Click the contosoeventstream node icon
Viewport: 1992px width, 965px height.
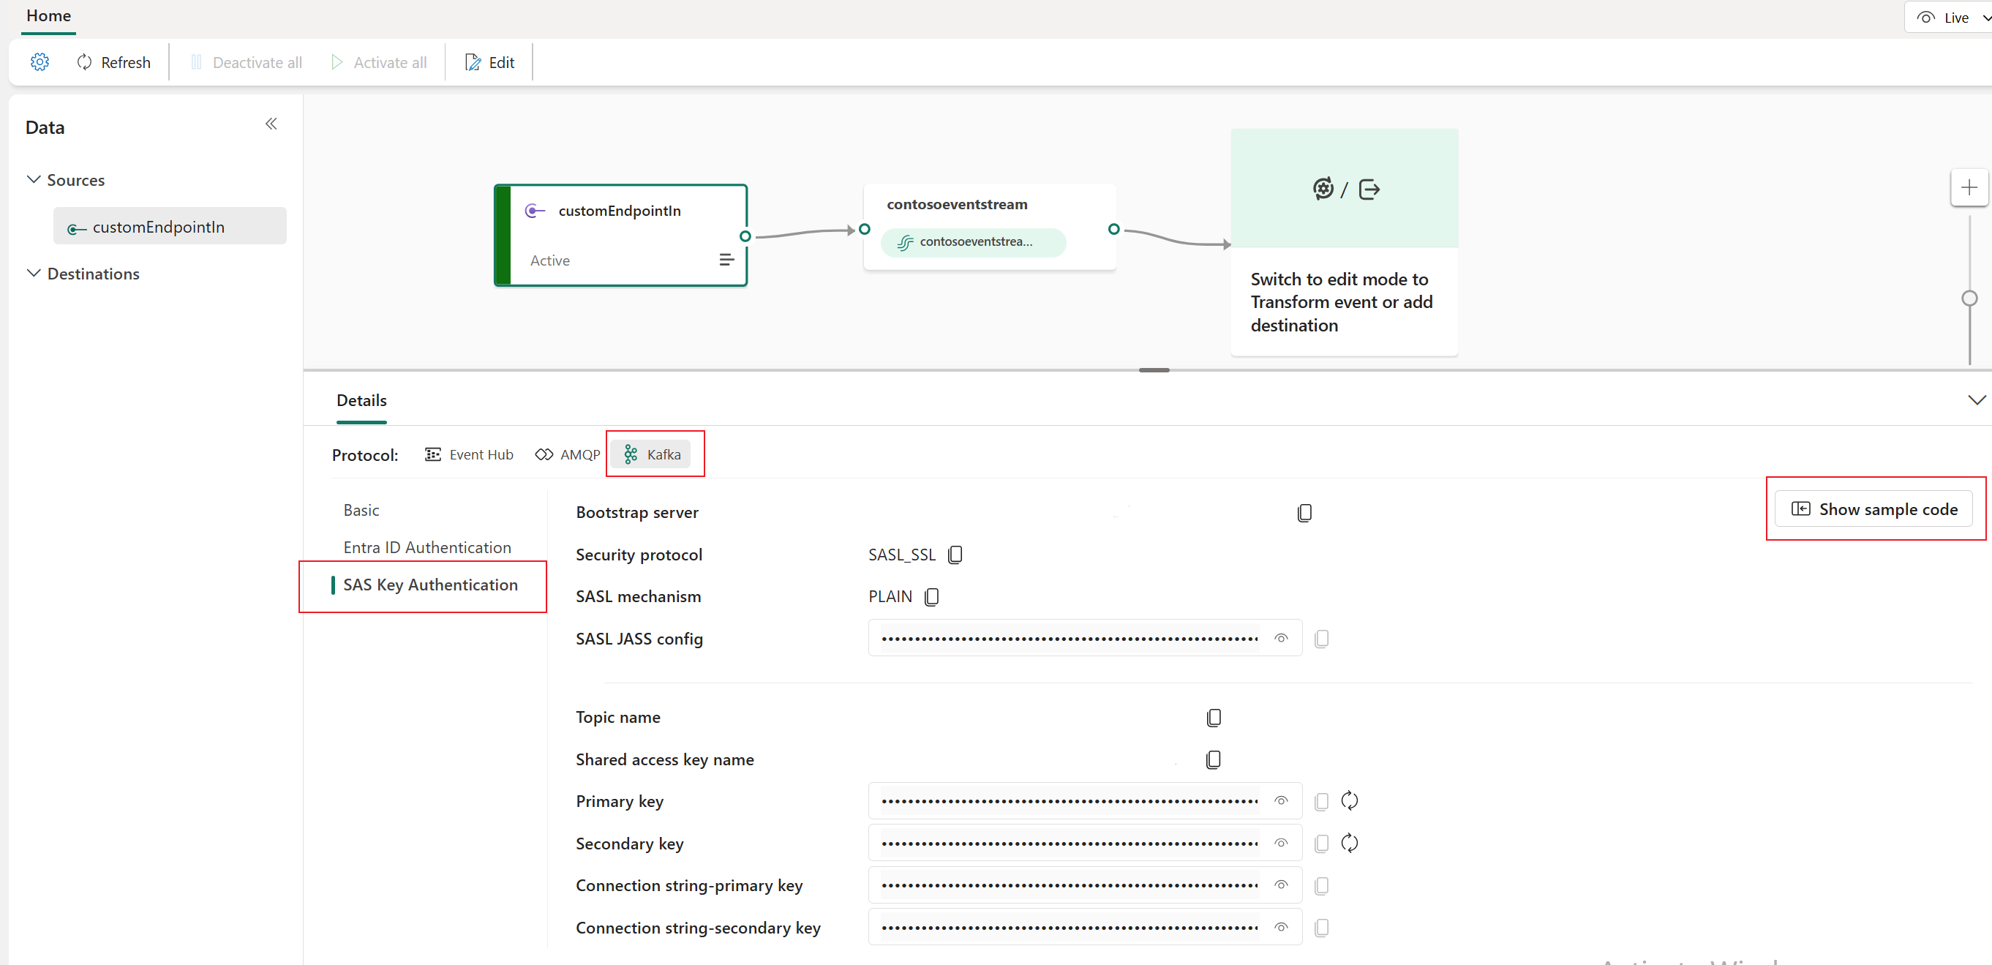tap(907, 241)
